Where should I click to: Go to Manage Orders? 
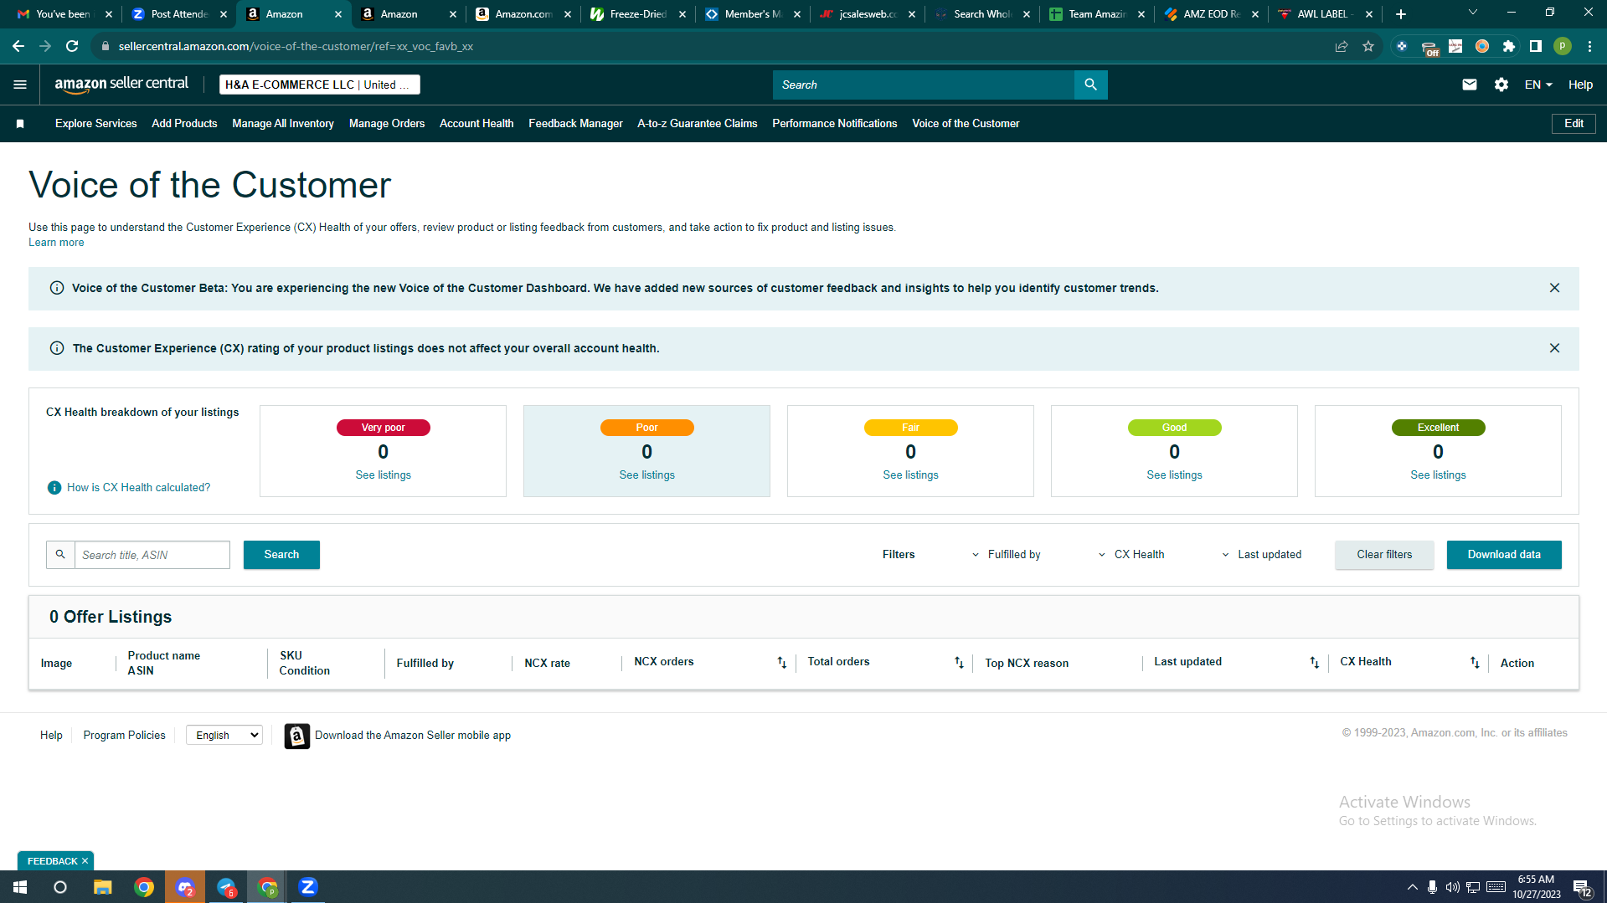(387, 124)
